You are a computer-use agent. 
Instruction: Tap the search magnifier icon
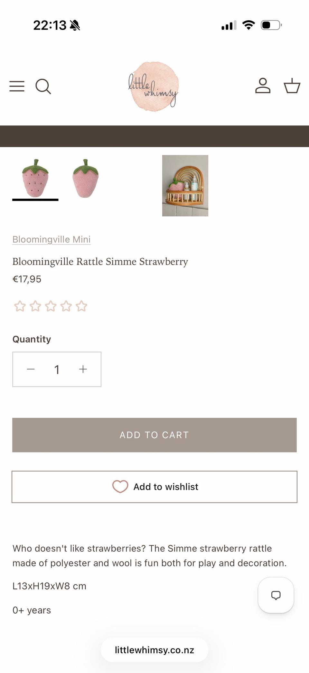(x=43, y=86)
